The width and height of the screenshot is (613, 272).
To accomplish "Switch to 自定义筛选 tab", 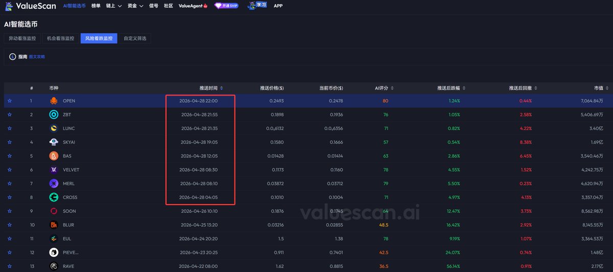I will tap(135, 38).
